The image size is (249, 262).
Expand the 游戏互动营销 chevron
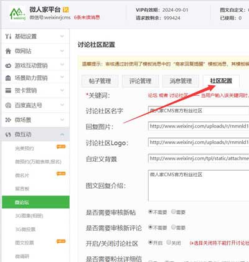62,65
